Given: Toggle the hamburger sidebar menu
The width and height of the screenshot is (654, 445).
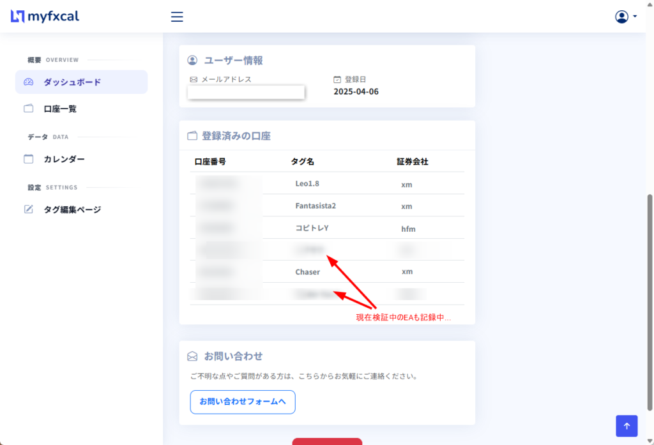Looking at the screenshot, I should [x=177, y=17].
